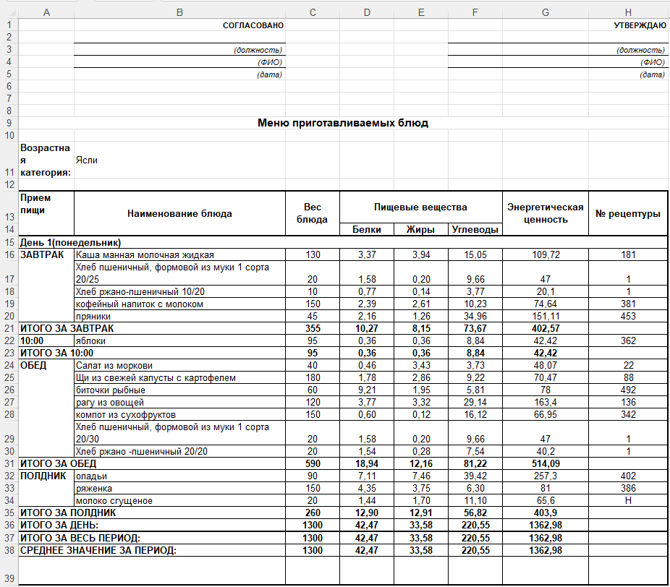670x587 pixels.
Task: Click the СОГЛАСОВАНО cell
Action: [x=179, y=25]
